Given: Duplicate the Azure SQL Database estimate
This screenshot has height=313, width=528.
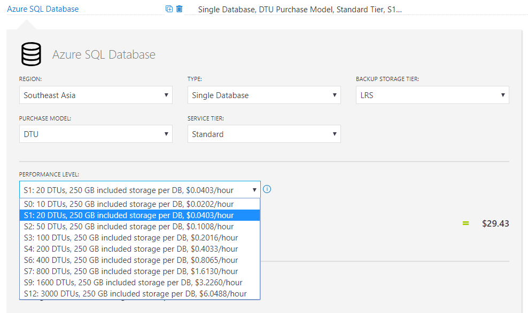Looking at the screenshot, I should (x=169, y=9).
